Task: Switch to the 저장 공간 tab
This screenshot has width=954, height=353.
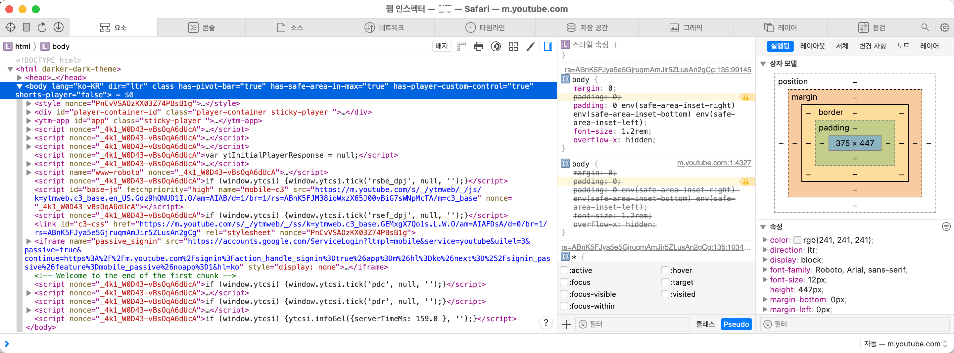Action: coord(587,27)
